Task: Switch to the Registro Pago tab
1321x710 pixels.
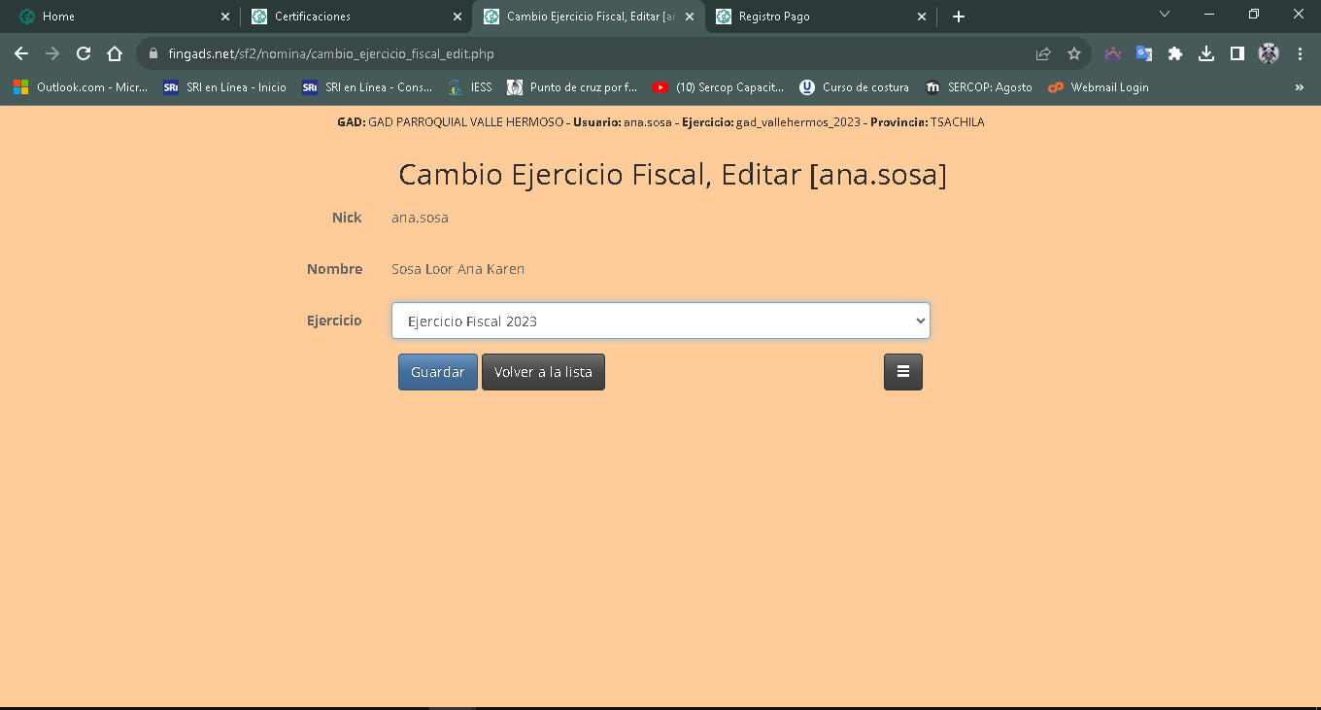Action: [x=816, y=17]
